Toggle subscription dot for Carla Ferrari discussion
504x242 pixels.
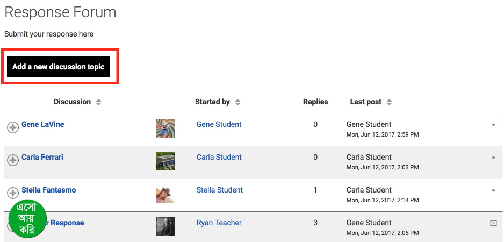point(493,158)
